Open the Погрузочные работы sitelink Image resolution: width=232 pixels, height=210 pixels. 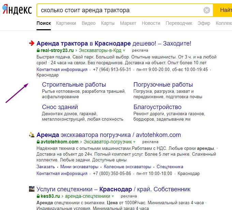(x=163, y=85)
